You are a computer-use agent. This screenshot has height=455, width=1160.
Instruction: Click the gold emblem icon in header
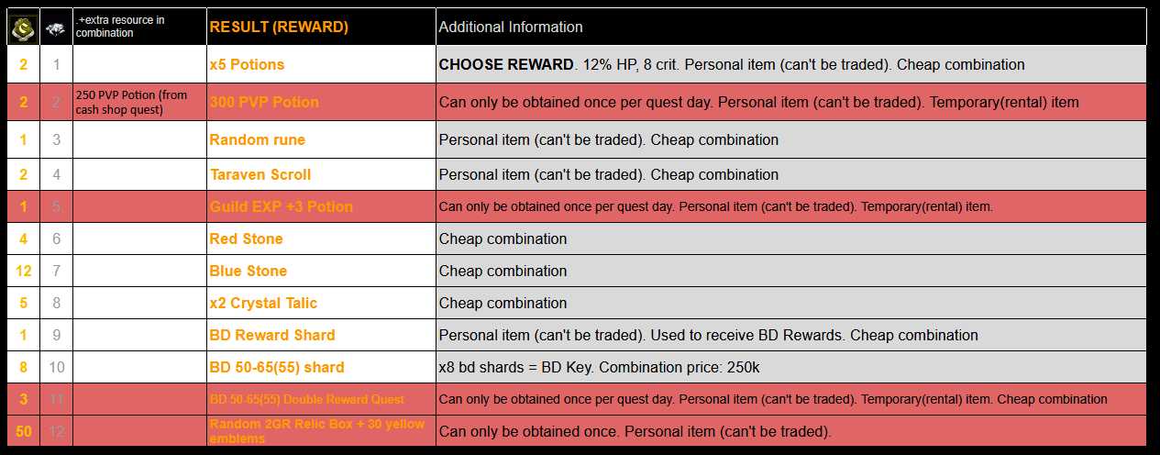tap(22, 28)
